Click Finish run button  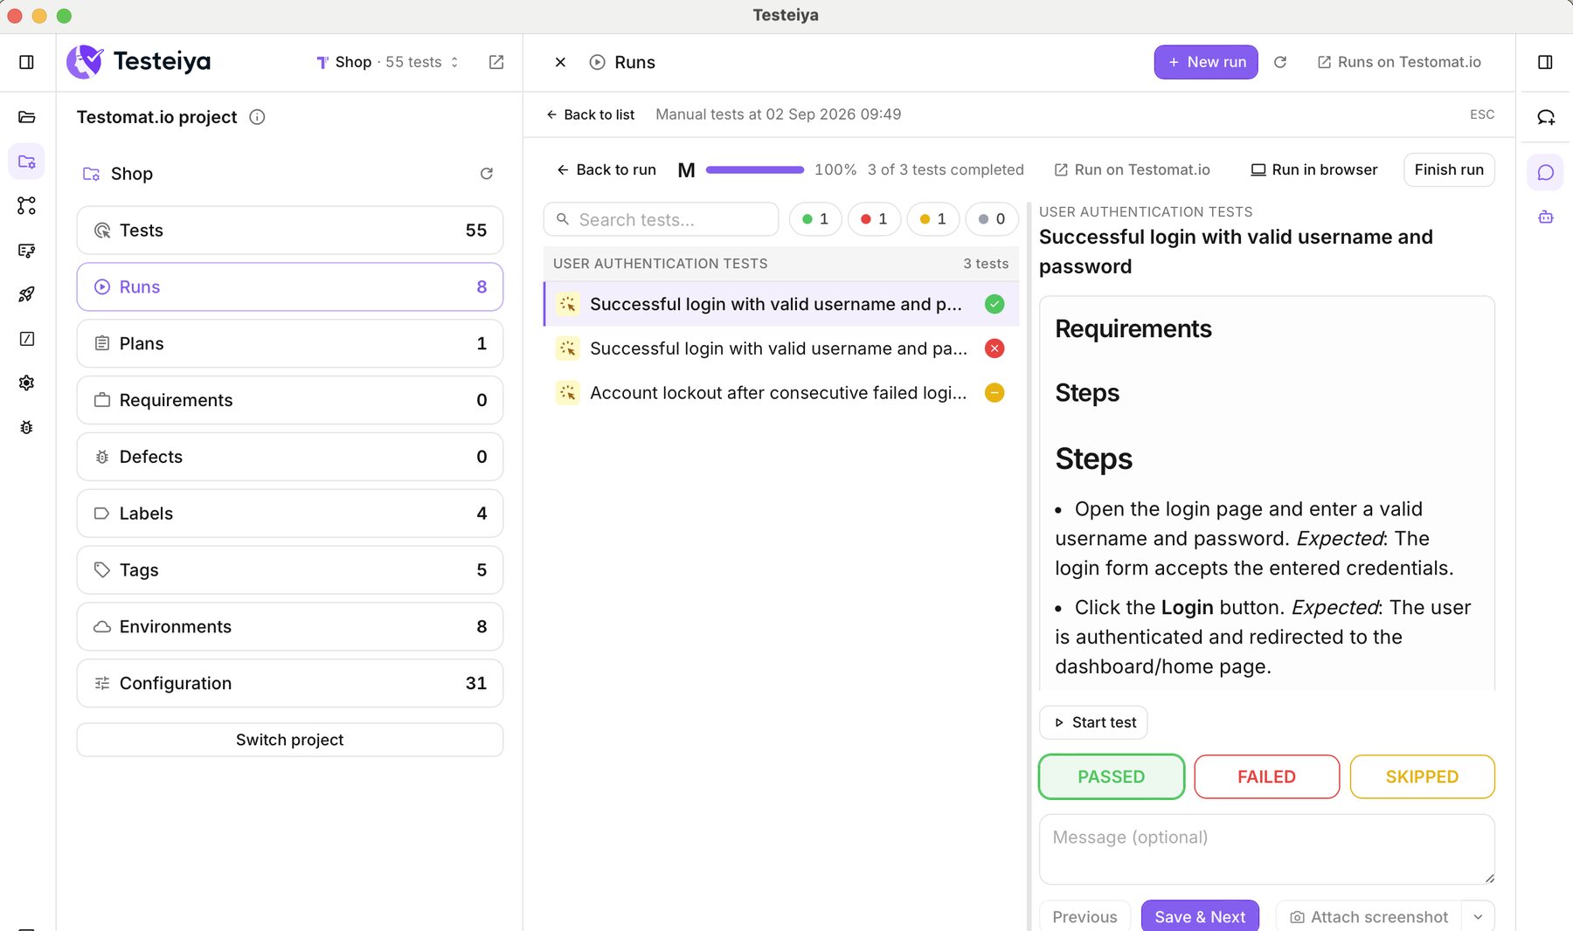(x=1449, y=169)
